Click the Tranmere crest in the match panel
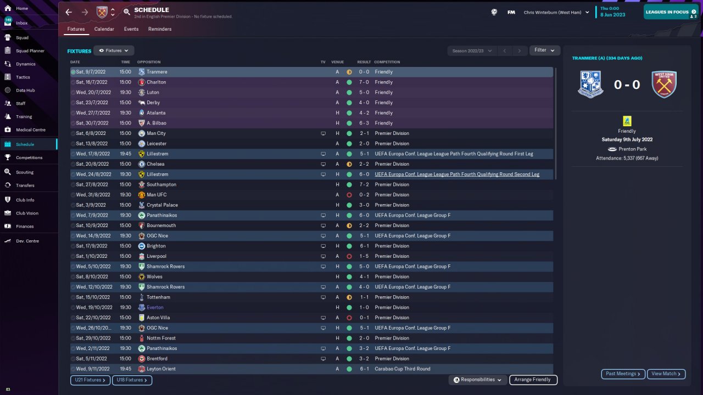This screenshot has width=703, height=395. pyautogui.click(x=591, y=84)
